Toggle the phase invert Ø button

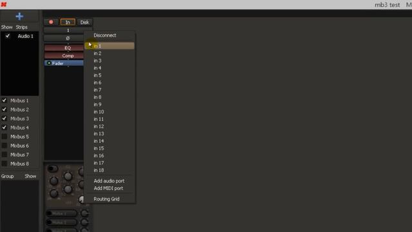click(68, 38)
